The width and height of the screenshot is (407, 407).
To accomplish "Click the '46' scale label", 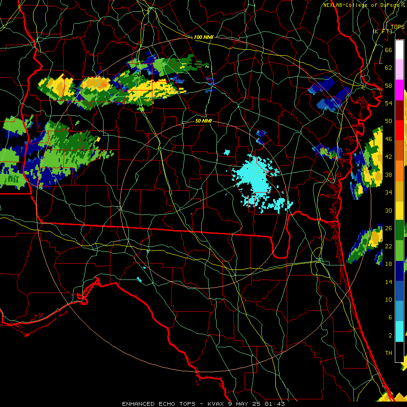I will 388,139.
